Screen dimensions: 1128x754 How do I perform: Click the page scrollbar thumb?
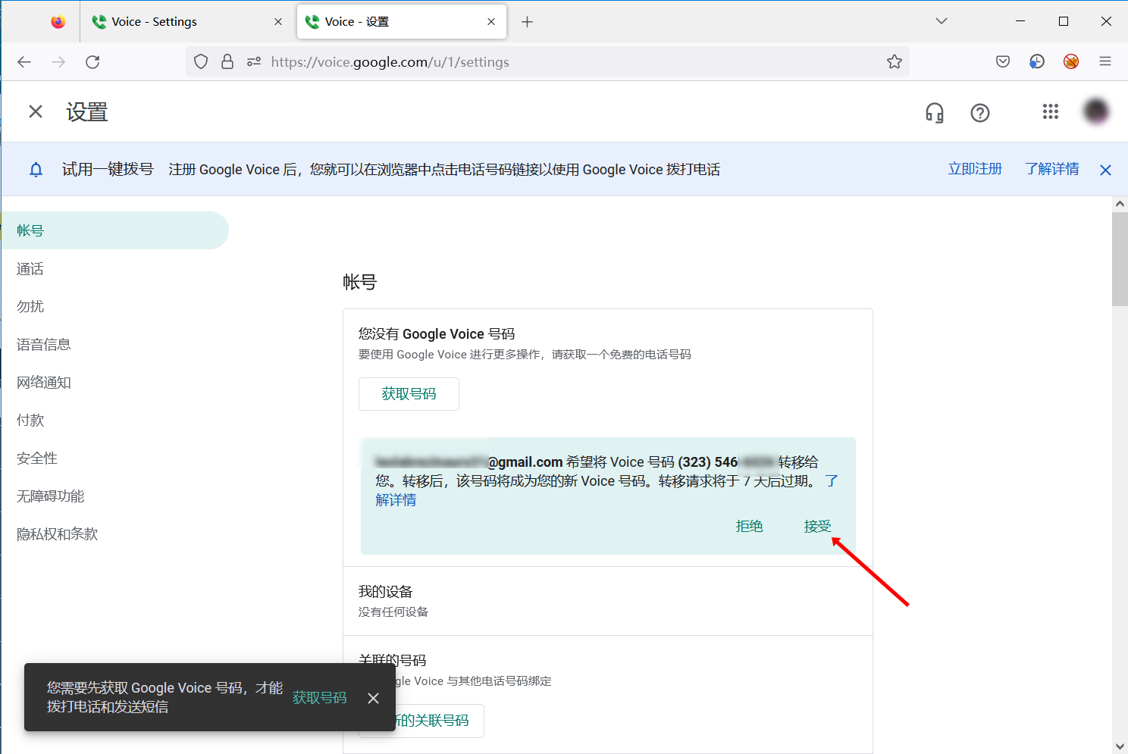[x=1120, y=258]
